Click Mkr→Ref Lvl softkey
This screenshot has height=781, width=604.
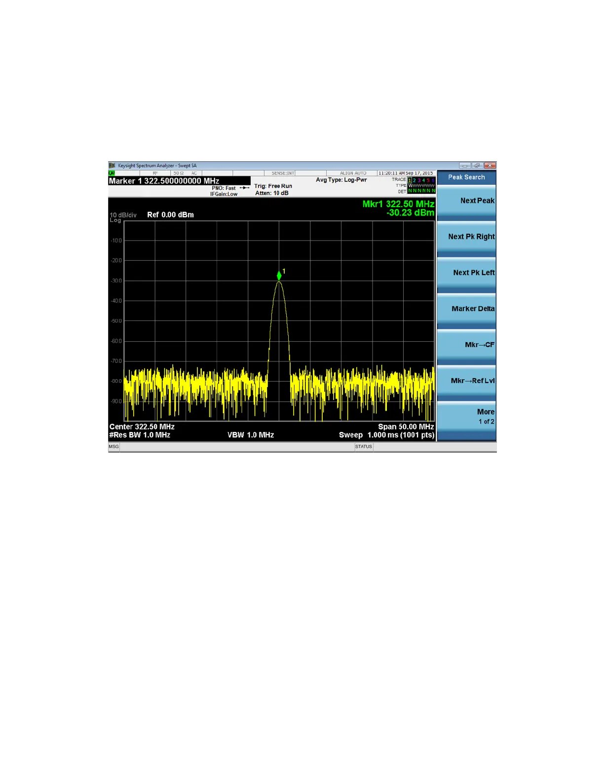pyautogui.click(x=466, y=382)
